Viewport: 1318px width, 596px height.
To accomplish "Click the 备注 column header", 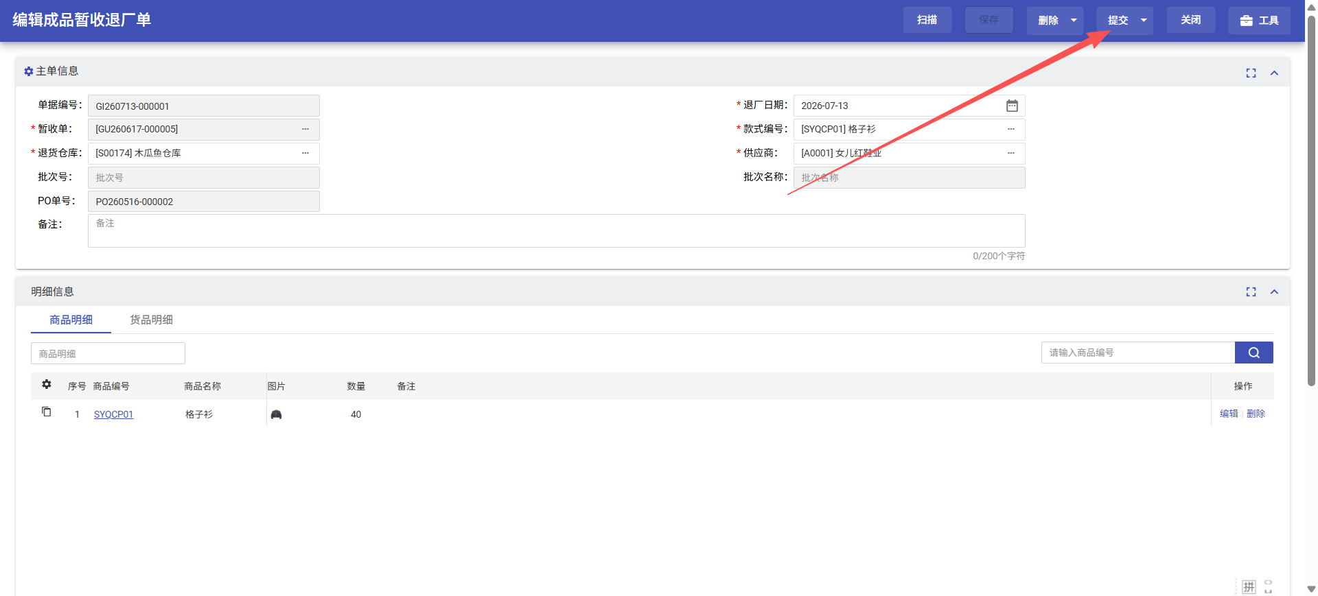I will (406, 386).
